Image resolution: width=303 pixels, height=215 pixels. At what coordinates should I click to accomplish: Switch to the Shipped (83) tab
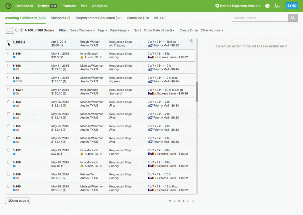60,18
